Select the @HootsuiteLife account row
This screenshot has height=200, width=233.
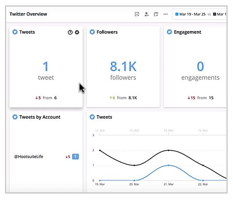point(28,156)
